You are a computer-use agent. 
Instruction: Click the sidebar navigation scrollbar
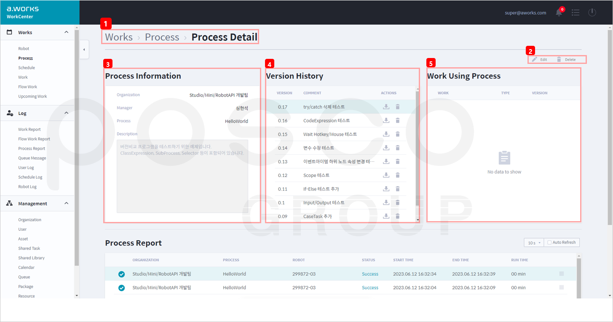click(x=76, y=147)
